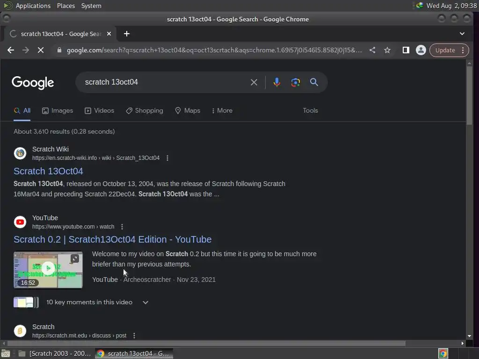Viewport: 479px width, 359px height.
Task: Click the horizontal page scrollbar
Action: pos(206,344)
